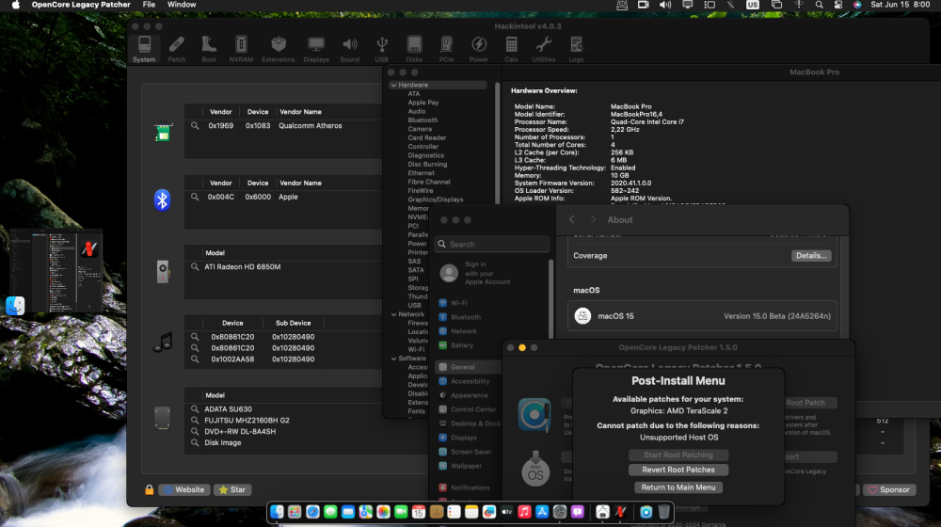Select Graphics/Displays in System Information sidebar
Viewport: 941px width, 527px height.
coord(436,200)
